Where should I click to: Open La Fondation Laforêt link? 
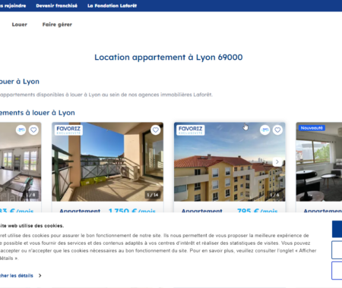pos(112,5)
